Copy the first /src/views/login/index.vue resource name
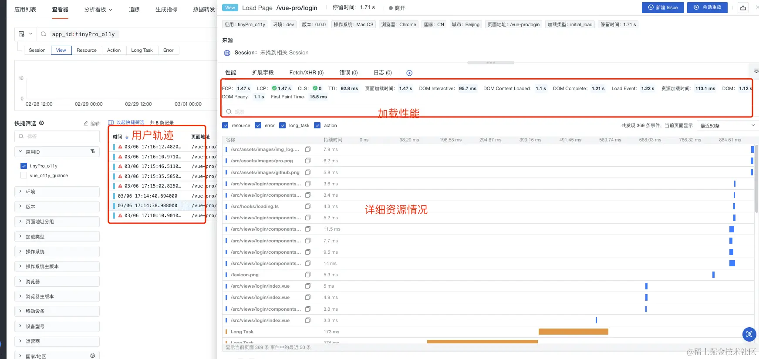 pyautogui.click(x=308, y=286)
